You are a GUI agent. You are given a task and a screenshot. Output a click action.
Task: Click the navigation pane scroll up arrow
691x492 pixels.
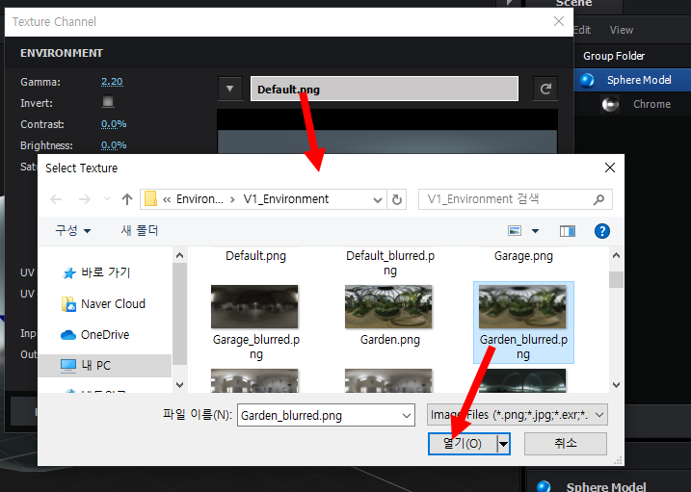(179, 255)
